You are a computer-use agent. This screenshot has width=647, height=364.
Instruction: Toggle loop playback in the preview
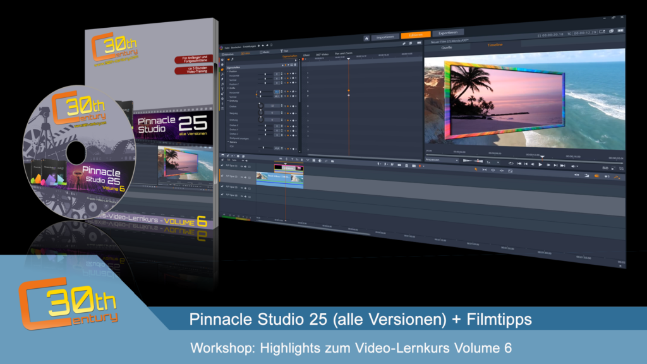(x=511, y=164)
